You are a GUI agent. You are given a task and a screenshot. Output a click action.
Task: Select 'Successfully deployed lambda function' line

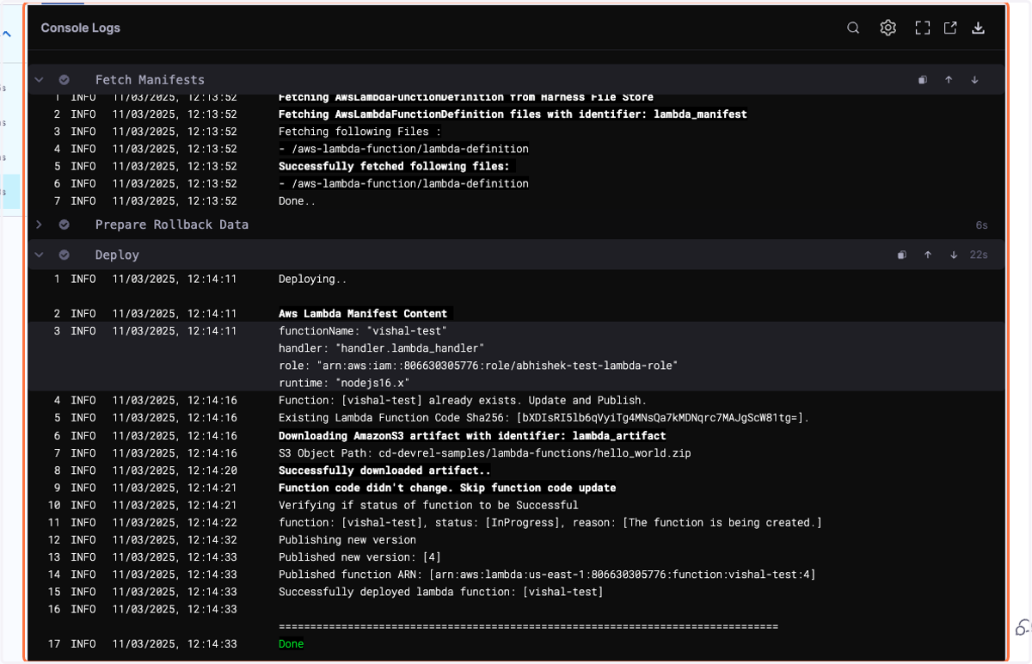441,592
